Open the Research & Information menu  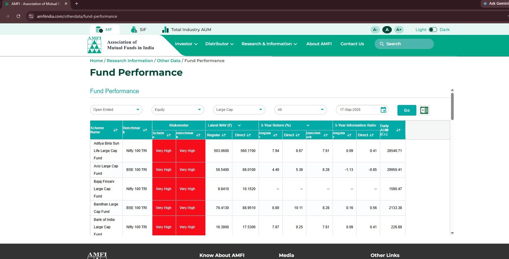point(269,44)
